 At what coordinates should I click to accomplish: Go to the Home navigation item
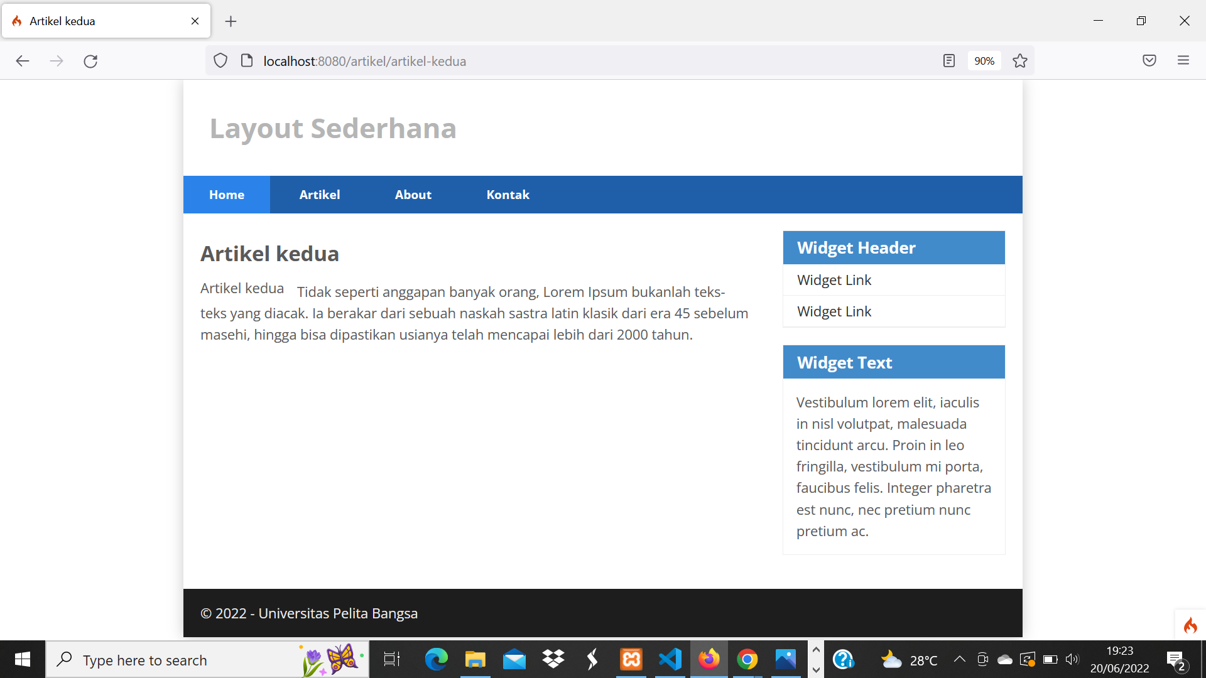tap(226, 195)
